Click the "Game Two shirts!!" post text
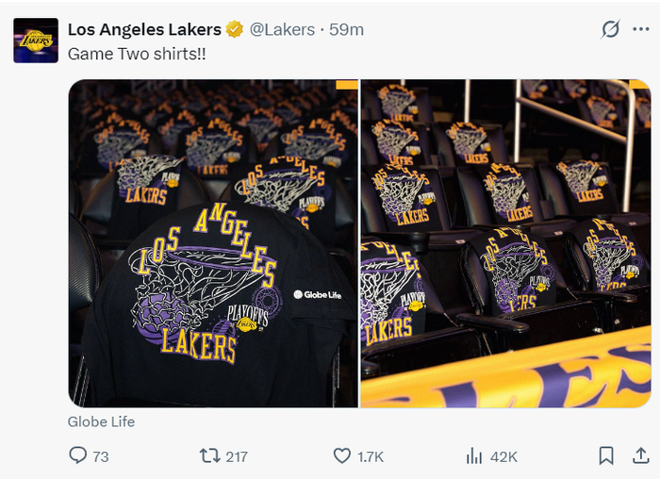Screen dimensions: 660x479 (x=137, y=54)
